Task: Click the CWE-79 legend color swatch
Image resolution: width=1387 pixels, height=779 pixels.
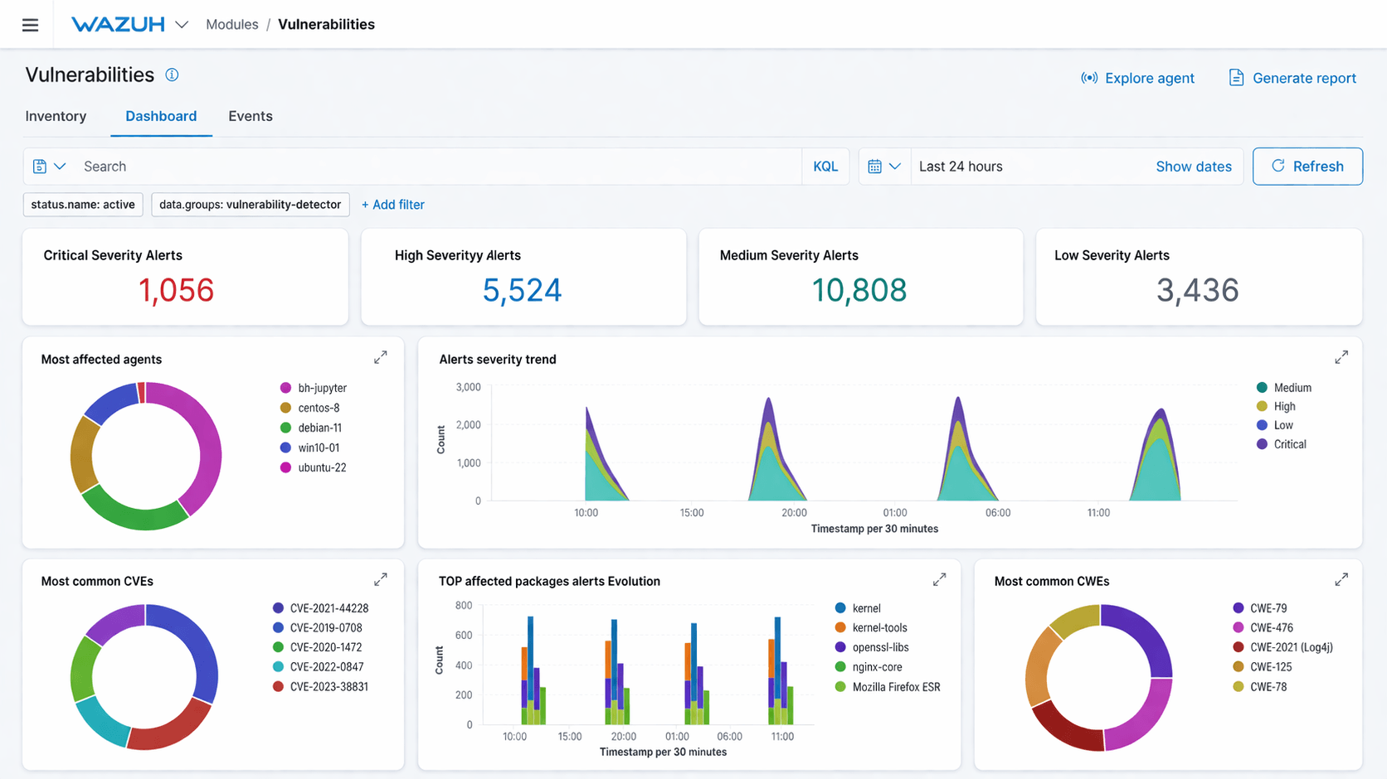Action: [x=1238, y=608]
